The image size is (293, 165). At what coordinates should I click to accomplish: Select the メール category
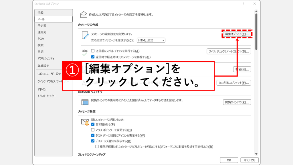point(54,19)
